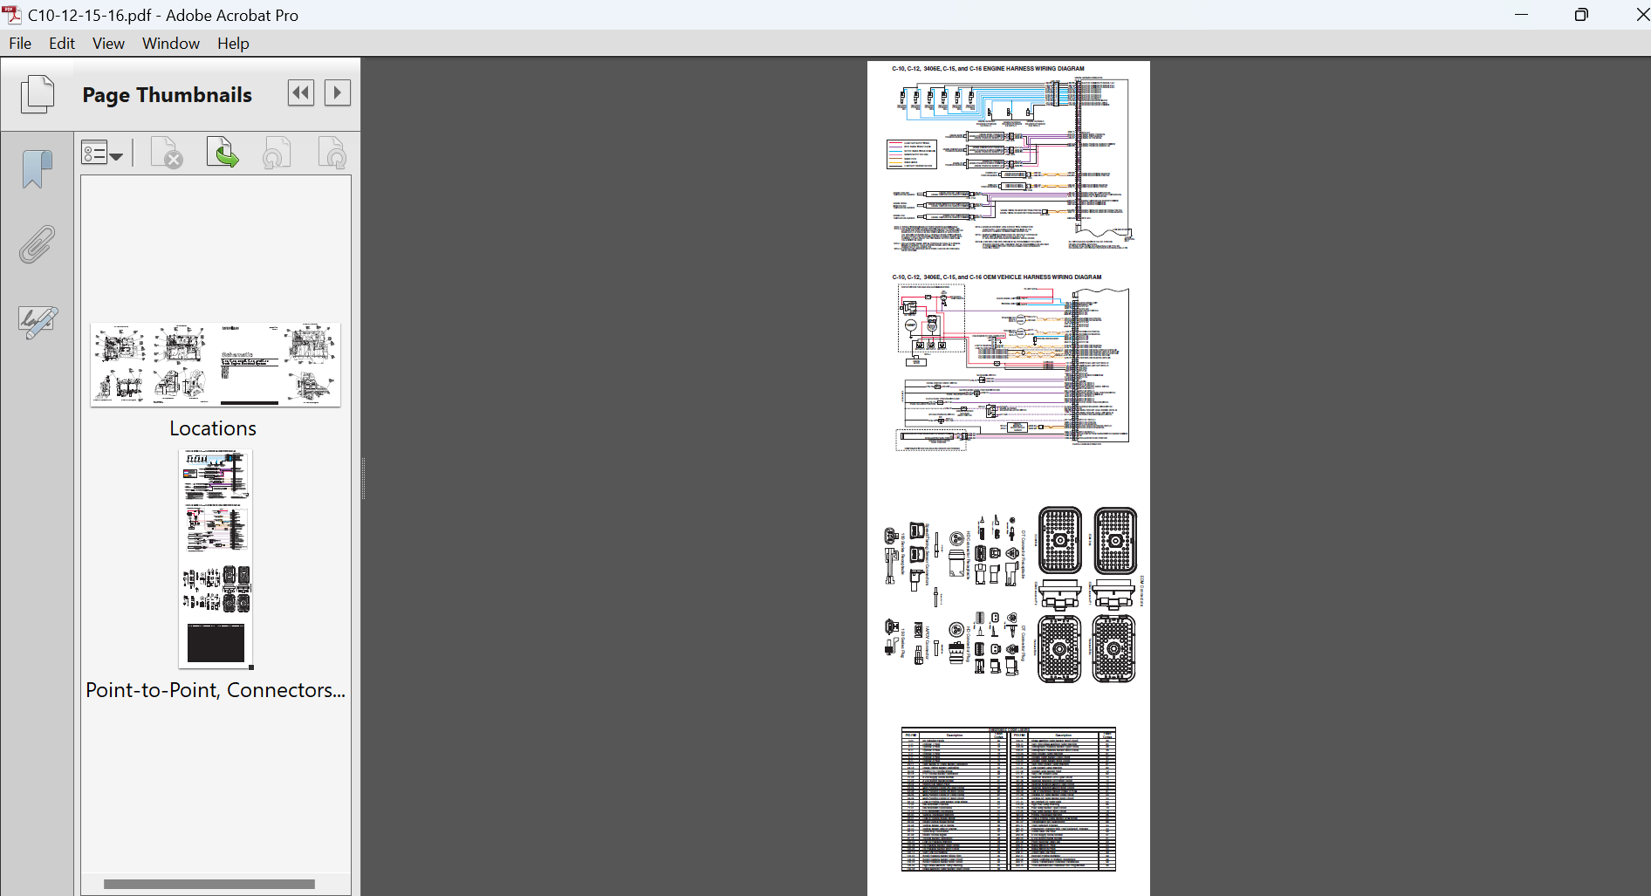Click the Engine Harness Wiring Diagram title
This screenshot has width=1651, height=896.
click(988, 68)
